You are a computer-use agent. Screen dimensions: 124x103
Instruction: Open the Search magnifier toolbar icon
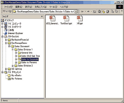(99, 12)
